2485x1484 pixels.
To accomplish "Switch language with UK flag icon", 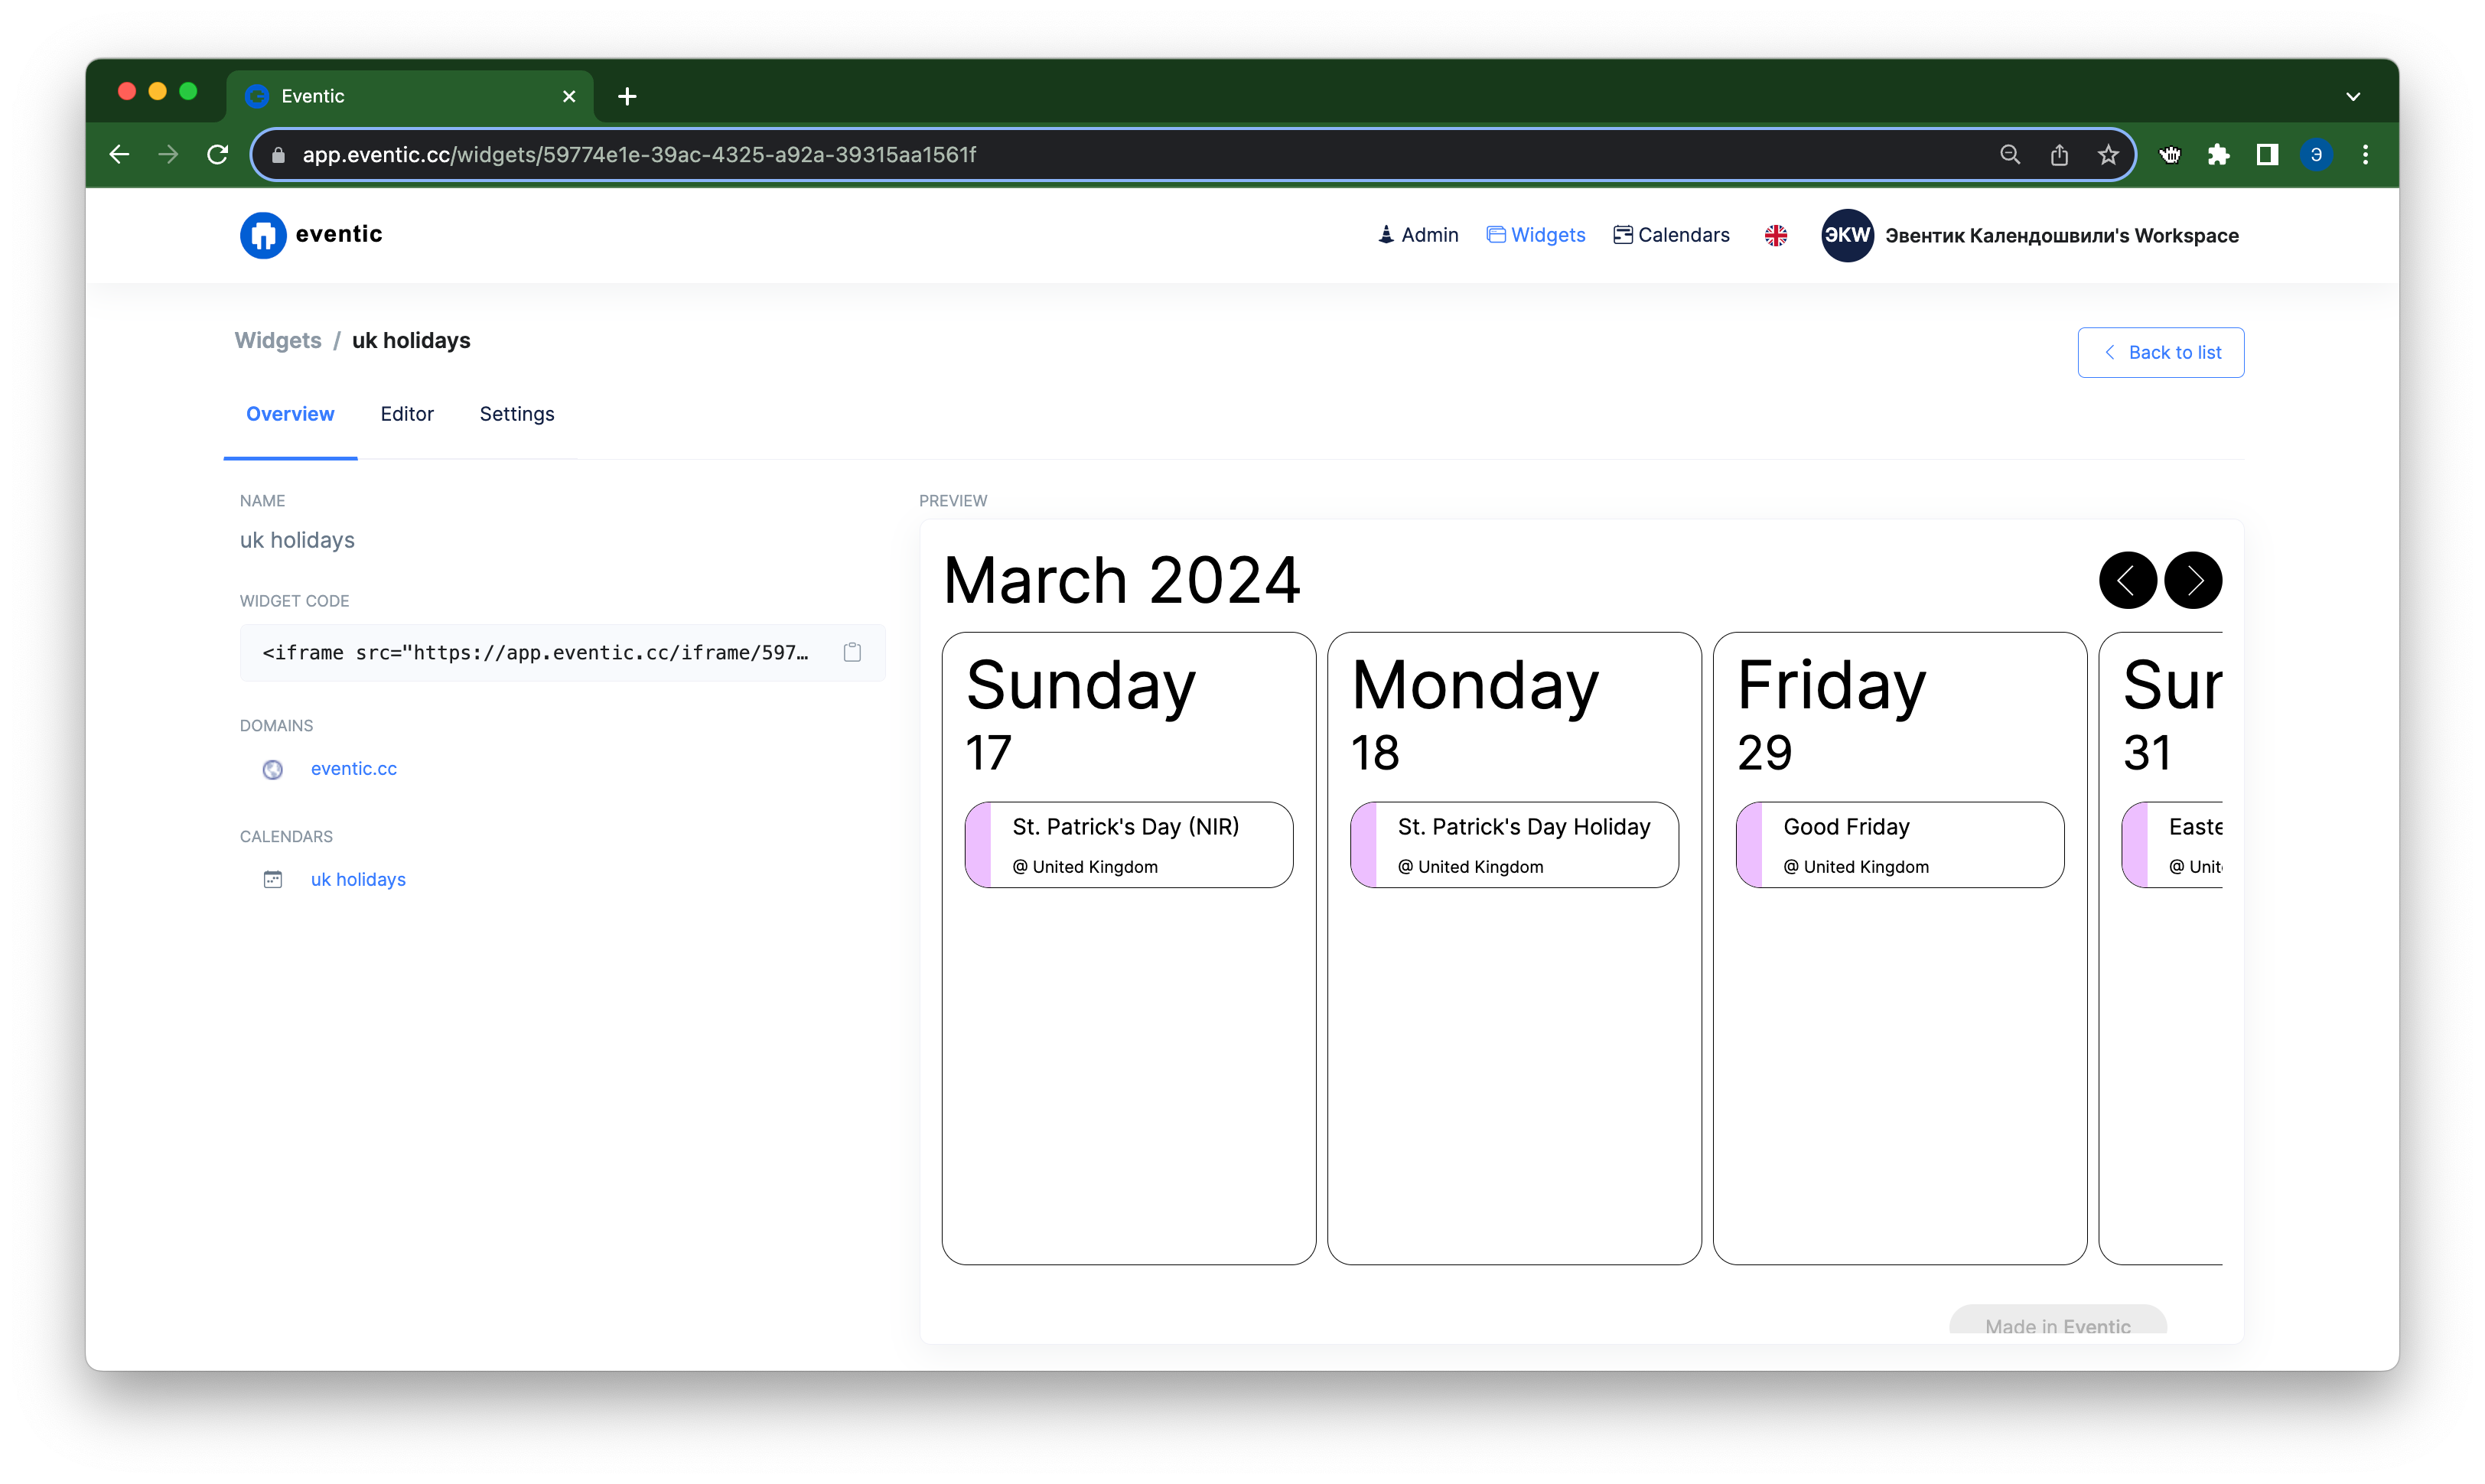I will 1775,235.
